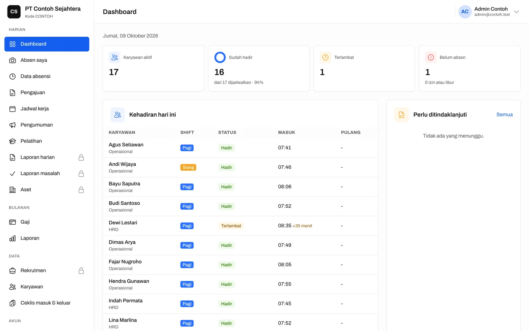Go to Data absensi page
The width and height of the screenshot is (529, 331).
(47, 76)
